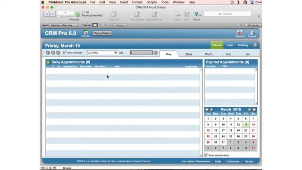Click the Edit Layout button

point(253,25)
